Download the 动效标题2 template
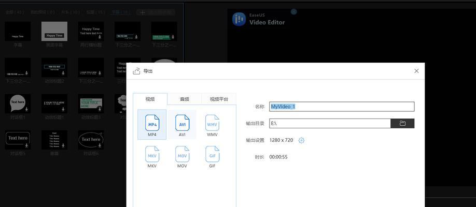The width and height of the screenshot is (476, 207). coord(63,73)
